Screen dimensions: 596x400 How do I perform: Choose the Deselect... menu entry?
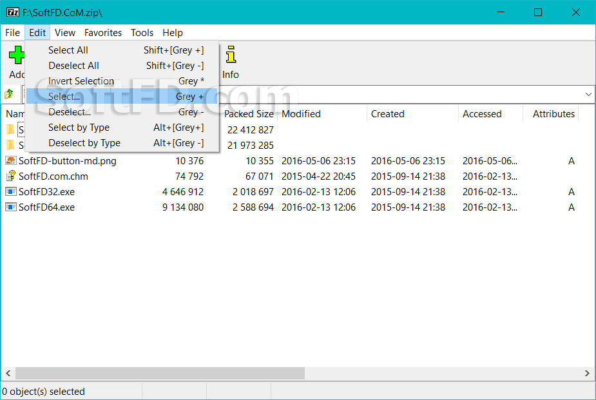tap(122, 112)
